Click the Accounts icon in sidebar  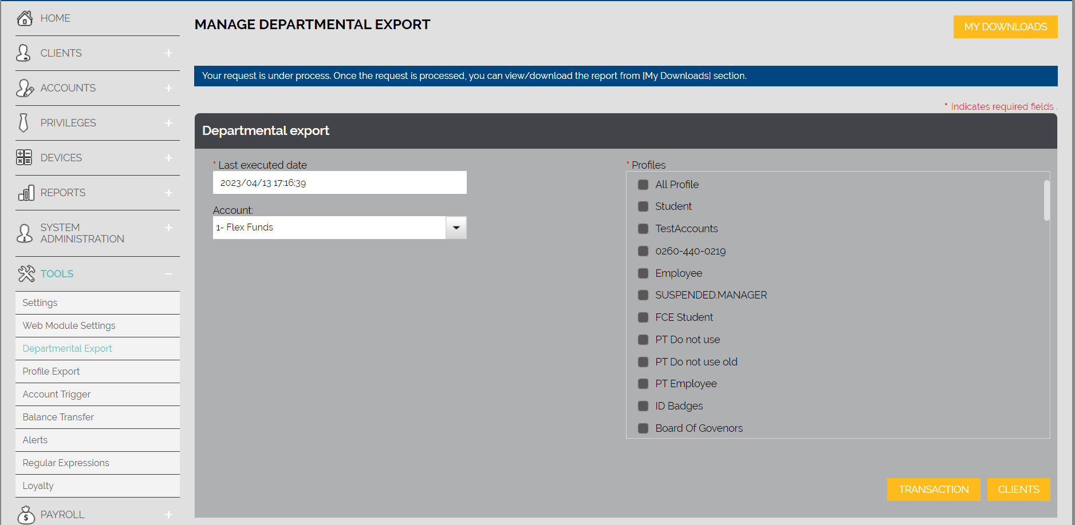click(25, 88)
